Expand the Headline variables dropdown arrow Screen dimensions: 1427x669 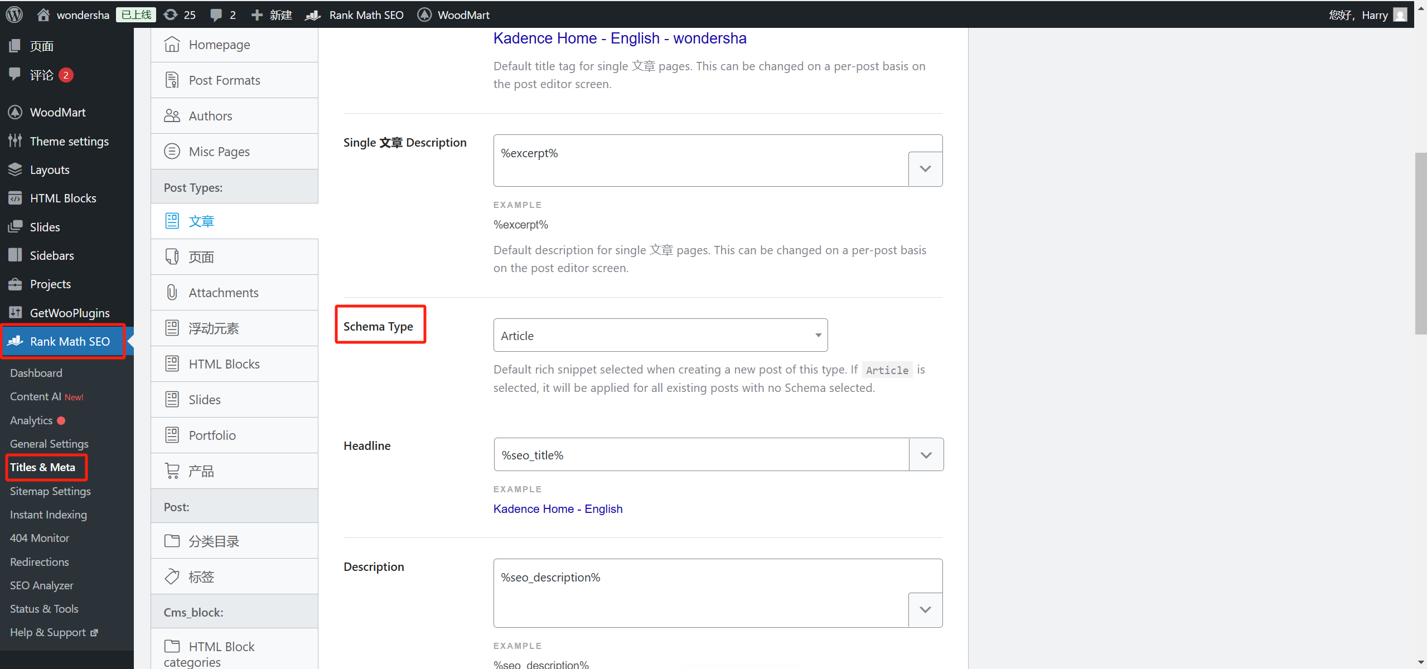(x=926, y=455)
